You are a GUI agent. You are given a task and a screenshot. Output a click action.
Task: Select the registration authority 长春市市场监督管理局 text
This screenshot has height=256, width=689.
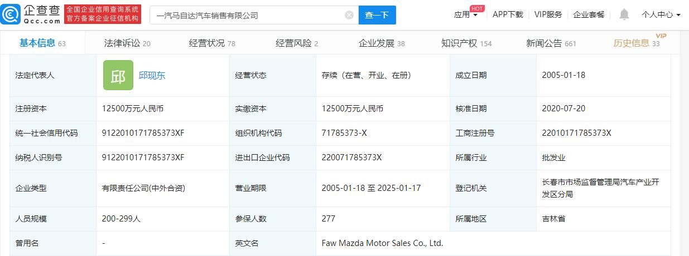[x=601, y=188]
